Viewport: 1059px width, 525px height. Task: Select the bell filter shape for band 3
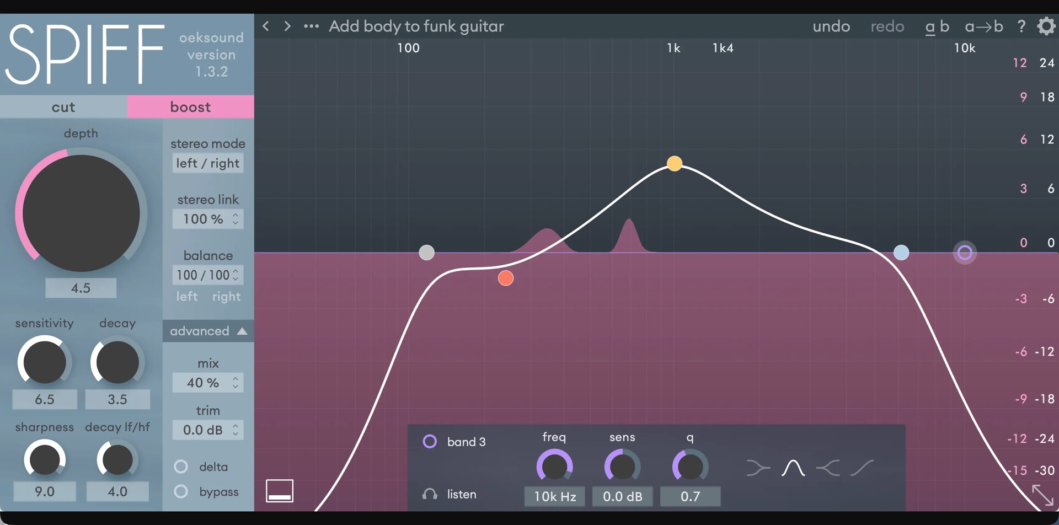pyautogui.click(x=793, y=467)
